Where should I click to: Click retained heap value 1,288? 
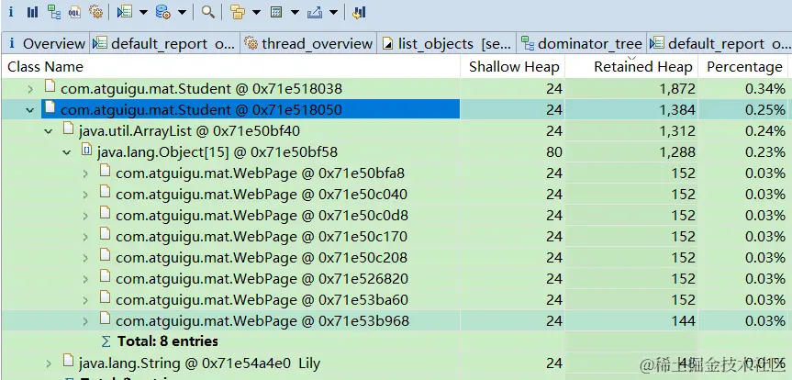[x=677, y=152]
